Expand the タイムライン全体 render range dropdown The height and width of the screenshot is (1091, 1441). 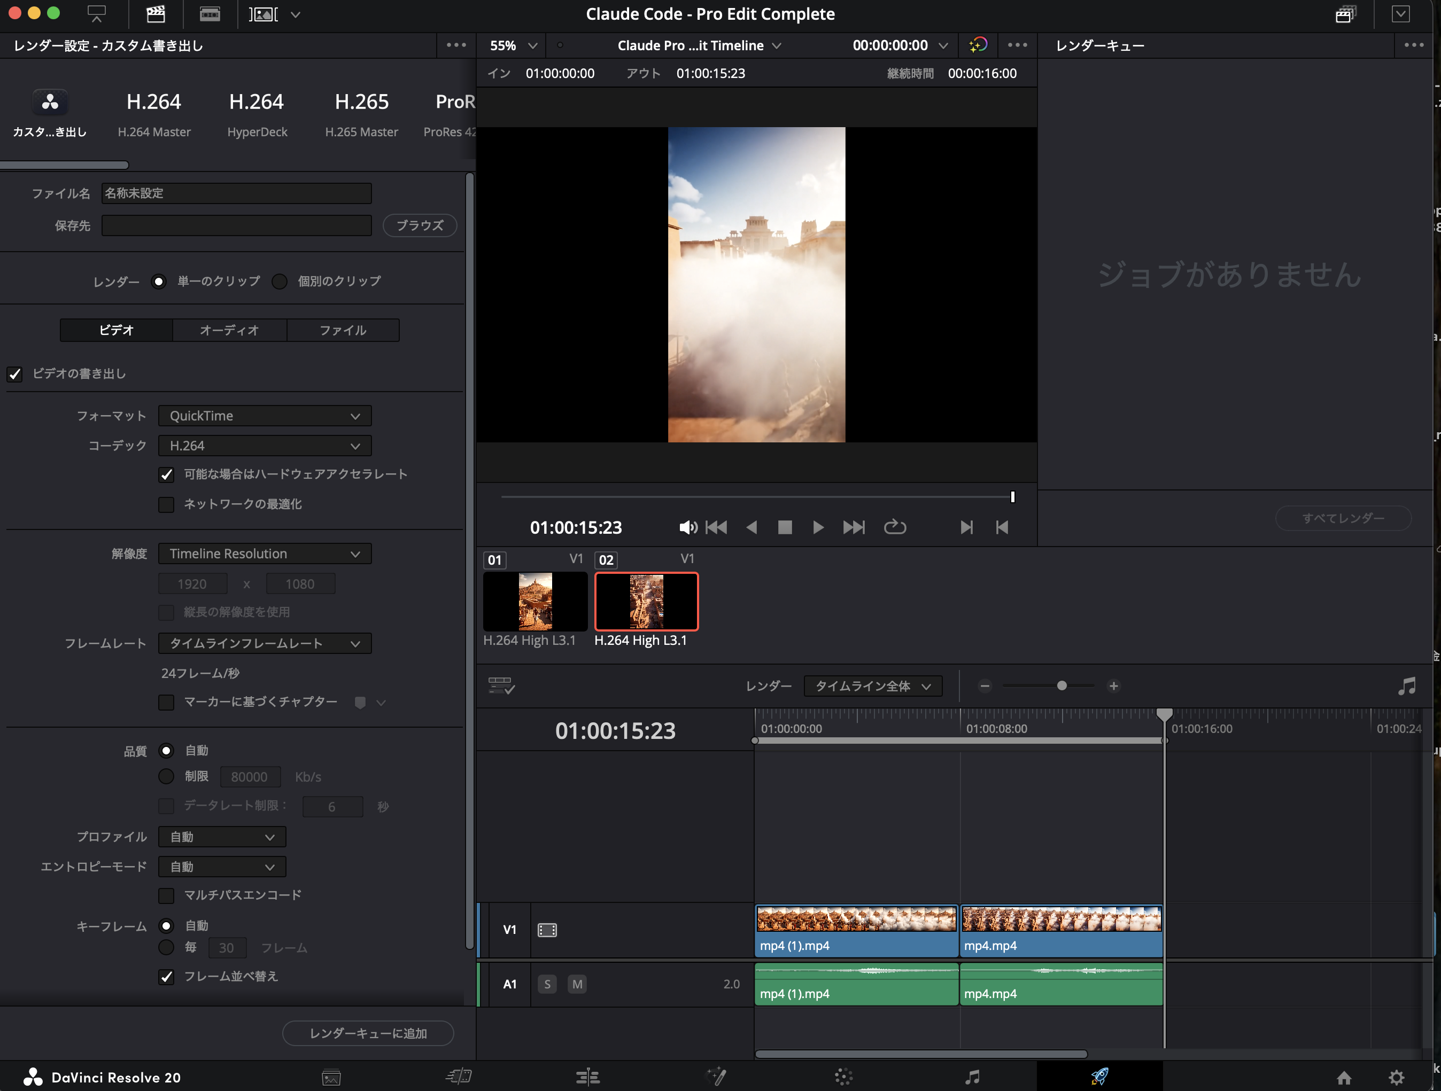pos(873,686)
